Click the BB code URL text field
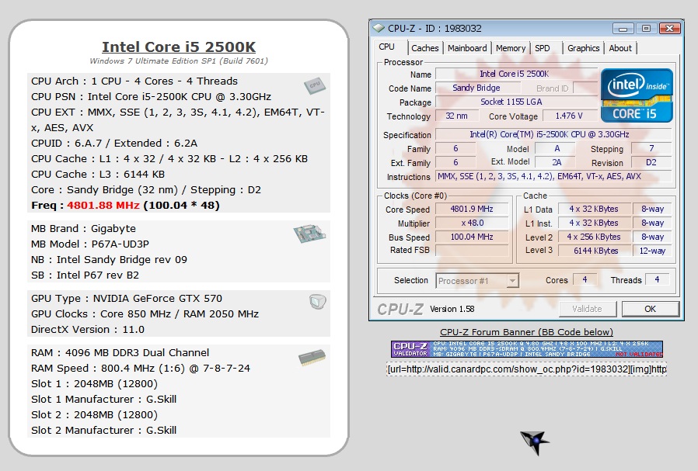This screenshot has height=471, width=698. point(527,369)
